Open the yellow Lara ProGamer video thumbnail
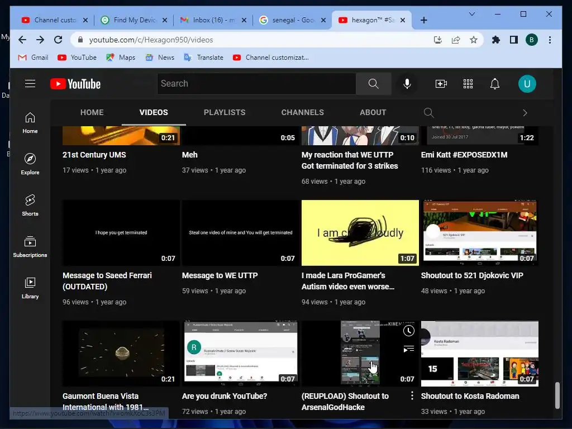This screenshot has height=429, width=572. click(360, 233)
